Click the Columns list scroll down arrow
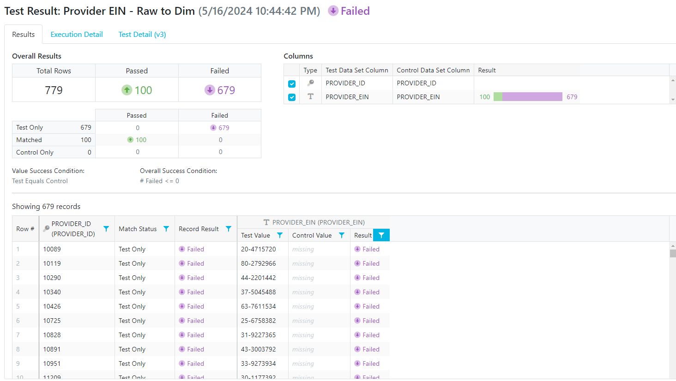The image size is (676, 381). point(673,100)
